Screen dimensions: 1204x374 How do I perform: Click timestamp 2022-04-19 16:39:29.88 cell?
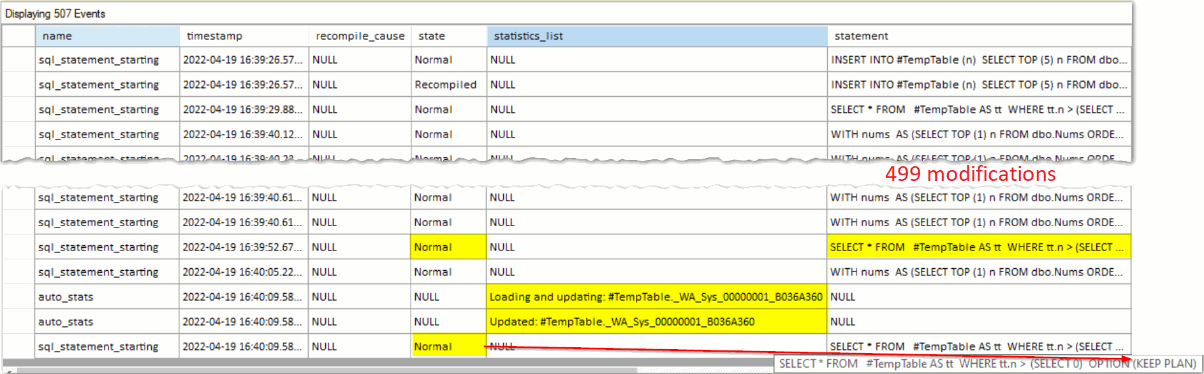(244, 110)
